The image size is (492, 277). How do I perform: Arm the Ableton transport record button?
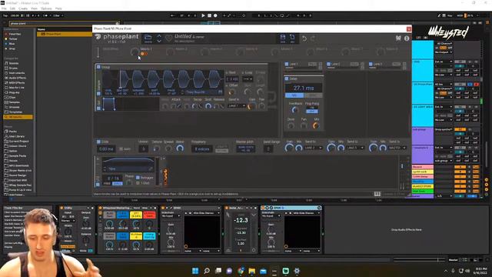pos(215,15)
